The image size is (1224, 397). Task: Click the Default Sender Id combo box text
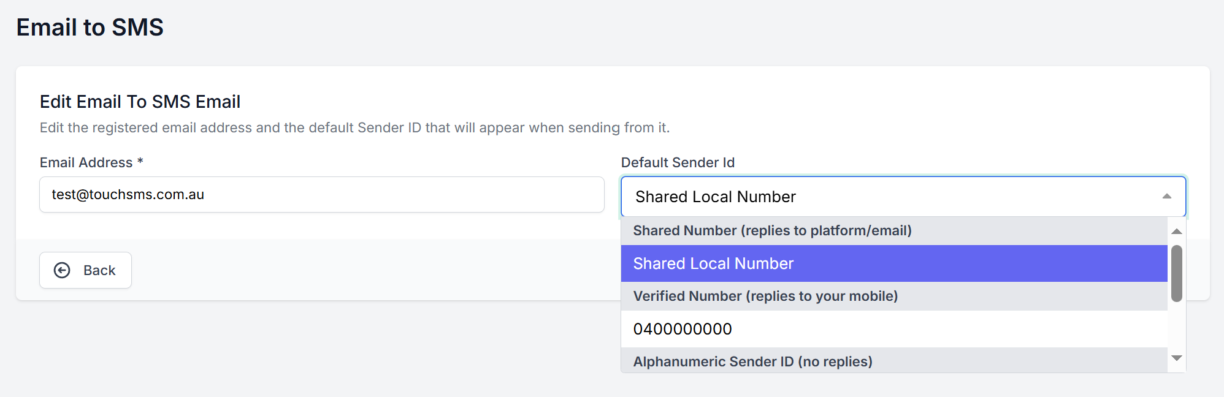pos(715,197)
